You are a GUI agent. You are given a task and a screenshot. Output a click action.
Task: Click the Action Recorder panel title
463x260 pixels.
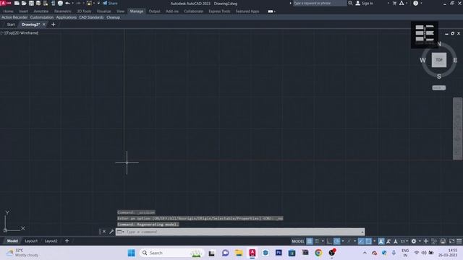pos(14,17)
